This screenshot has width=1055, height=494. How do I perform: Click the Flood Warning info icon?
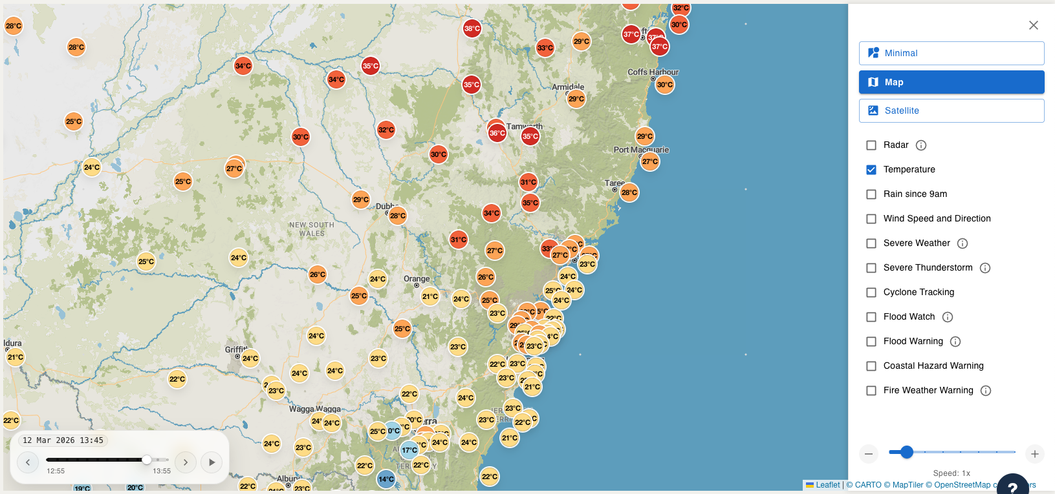click(955, 342)
